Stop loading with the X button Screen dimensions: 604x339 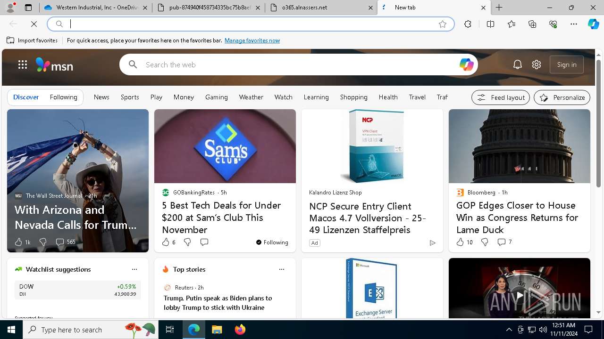(34, 24)
